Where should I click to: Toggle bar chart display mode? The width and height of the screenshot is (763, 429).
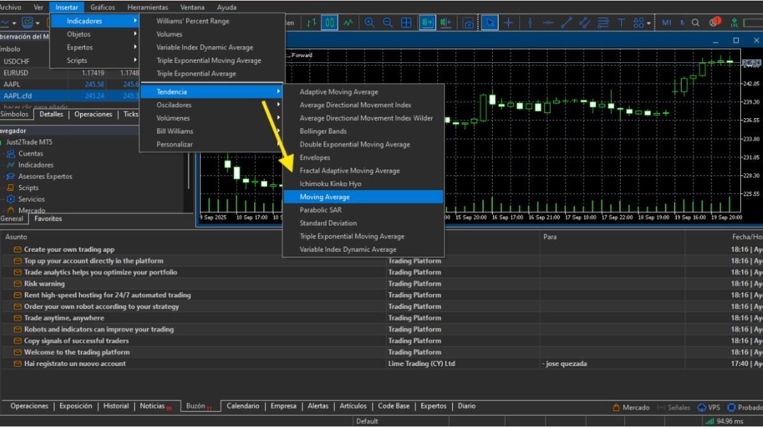point(311,23)
